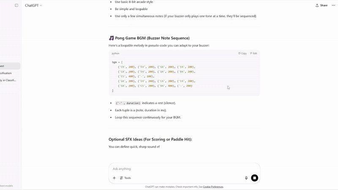Click the 'python' code language label
The width and height of the screenshot is (338, 190).
(116, 54)
